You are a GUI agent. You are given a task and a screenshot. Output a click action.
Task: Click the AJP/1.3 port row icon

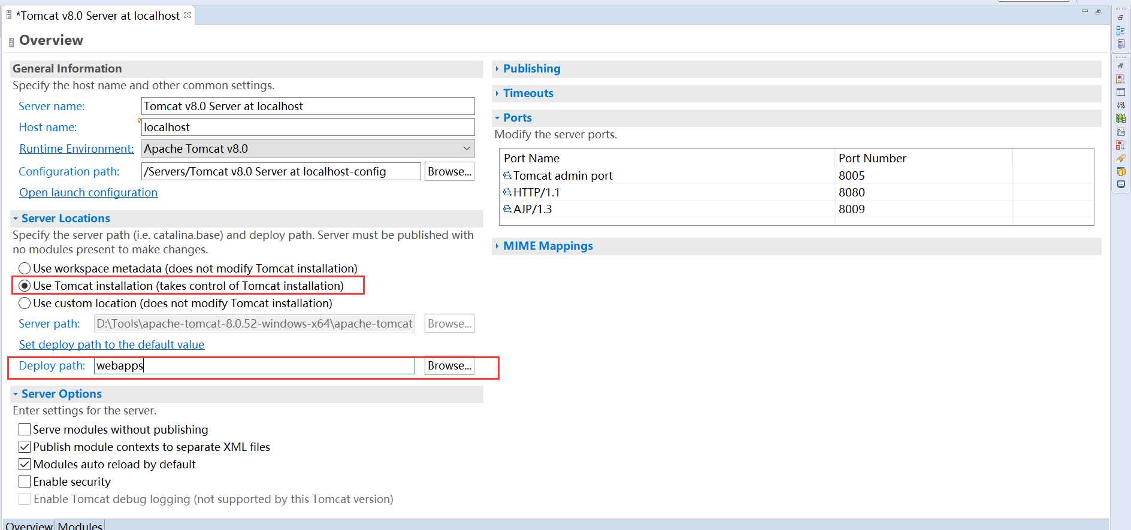coord(507,209)
